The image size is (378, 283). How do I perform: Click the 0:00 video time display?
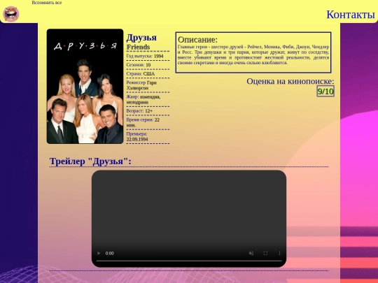coord(110,253)
